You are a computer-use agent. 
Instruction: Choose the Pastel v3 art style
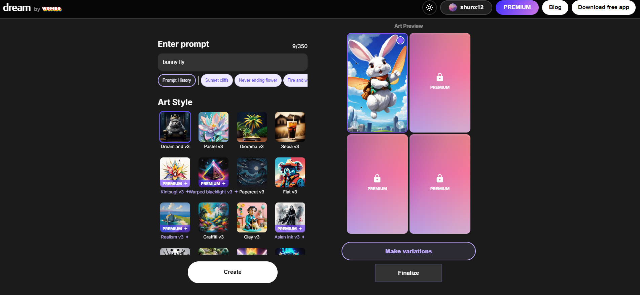coord(213,127)
